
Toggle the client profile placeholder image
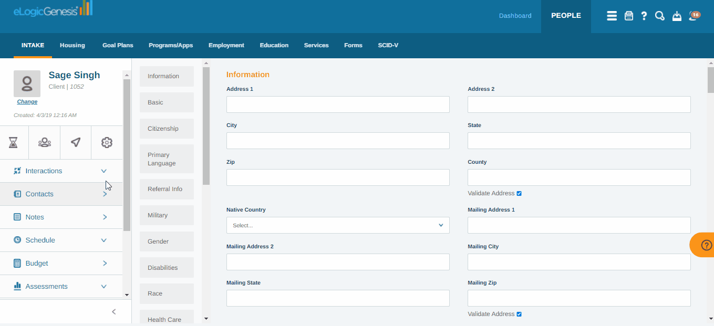[x=27, y=83]
